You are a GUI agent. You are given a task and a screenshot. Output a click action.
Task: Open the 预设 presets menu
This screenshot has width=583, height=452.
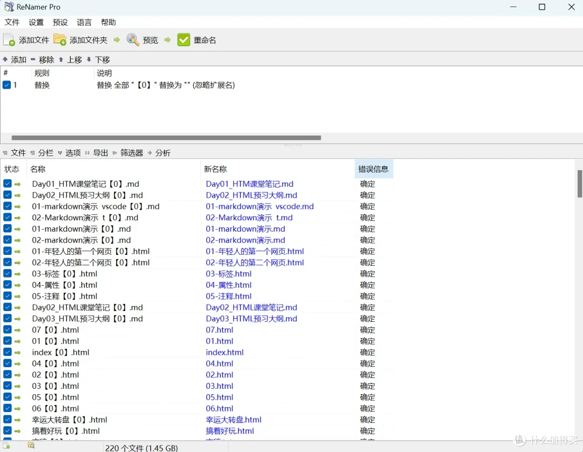pyautogui.click(x=60, y=22)
